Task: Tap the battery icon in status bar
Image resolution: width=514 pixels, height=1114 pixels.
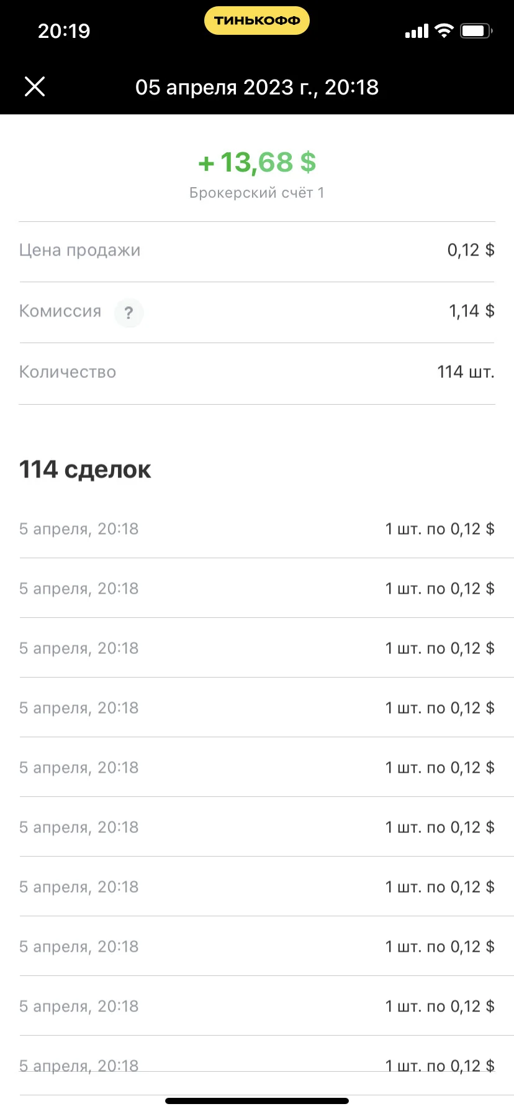Action: [476, 30]
